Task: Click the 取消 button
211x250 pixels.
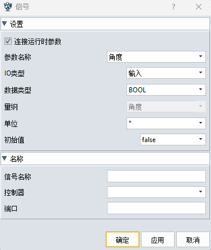Action: [193, 239]
